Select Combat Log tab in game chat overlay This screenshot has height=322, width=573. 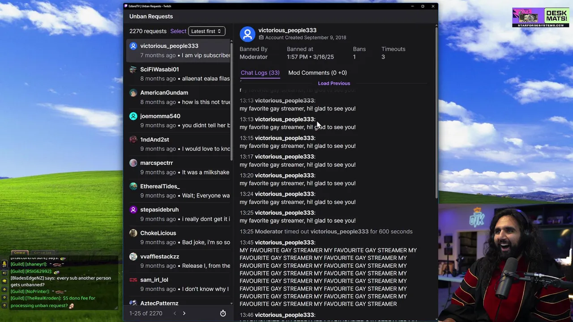[x=43, y=253]
